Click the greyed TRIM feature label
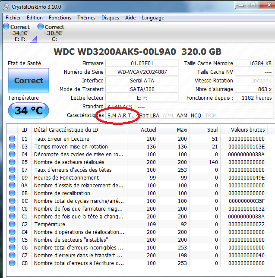This screenshot has height=278, width=275. click(x=211, y=115)
